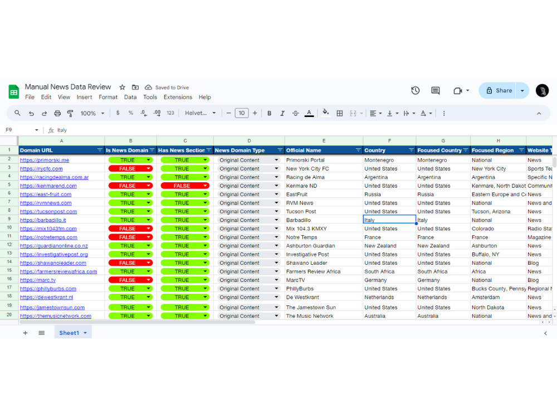The image size is (557, 418).
Task: Collapse the toolbar with chevron up
Action: (x=539, y=113)
